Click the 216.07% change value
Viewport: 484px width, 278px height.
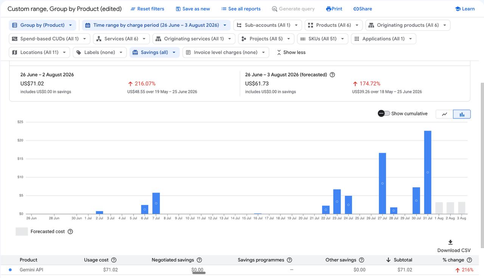coord(142,84)
